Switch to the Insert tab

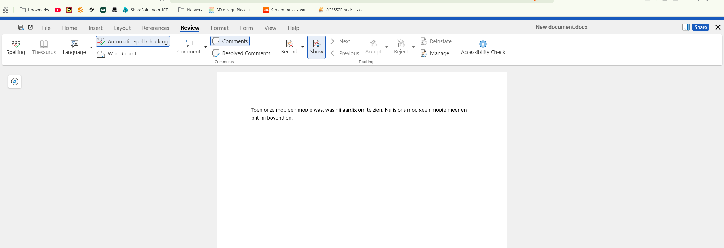pyautogui.click(x=95, y=28)
